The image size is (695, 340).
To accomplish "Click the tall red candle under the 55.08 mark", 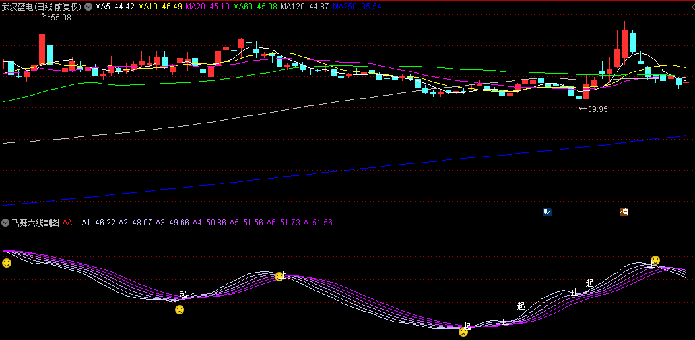I will [42, 49].
